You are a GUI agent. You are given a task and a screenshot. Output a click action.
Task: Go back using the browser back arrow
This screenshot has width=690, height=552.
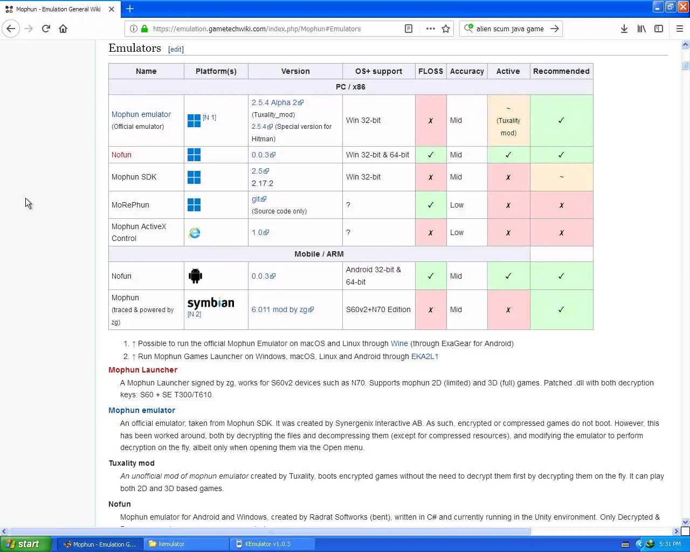[11, 29]
